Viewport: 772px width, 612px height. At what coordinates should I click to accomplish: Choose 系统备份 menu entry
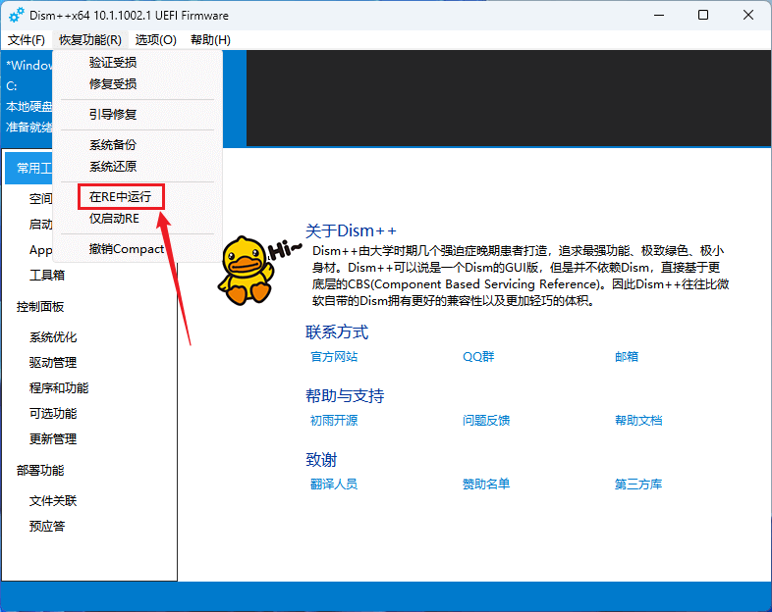[138, 145]
